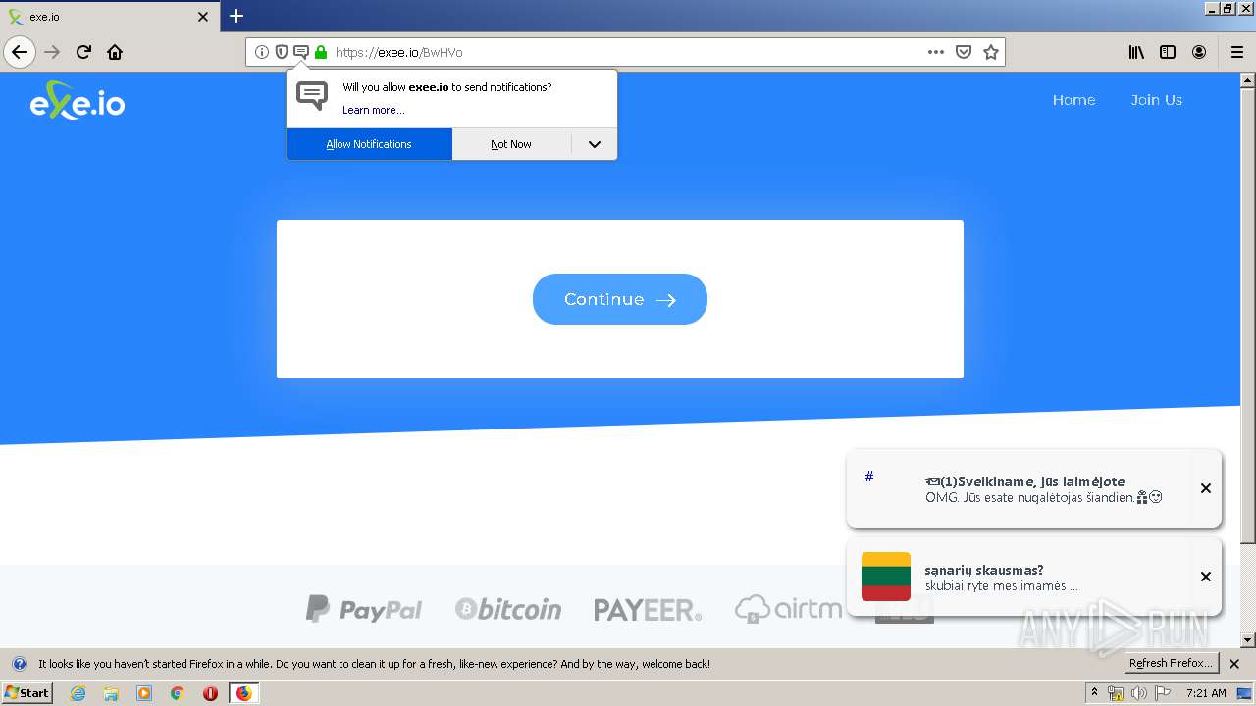This screenshot has width=1256, height=706.
Task: Launch Internet Explorer from taskbar
Action: 78,693
